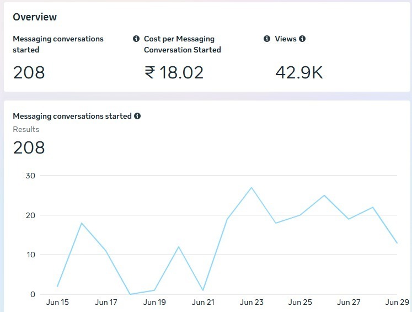The height and width of the screenshot is (312, 412).
Task: Select the Jun 17 axis label
Action: (106, 302)
